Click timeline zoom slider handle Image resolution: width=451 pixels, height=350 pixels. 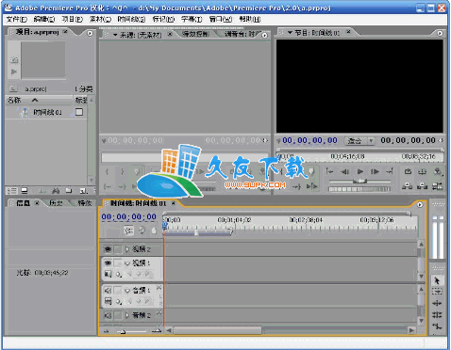tap(123, 331)
